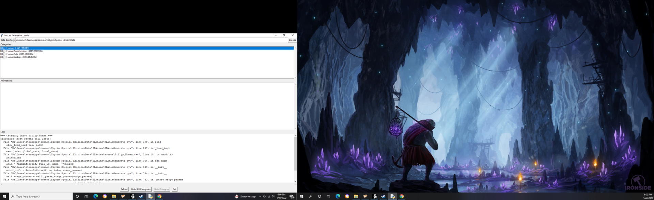Open Task View on the search-box taskbar
Screen dimensions: 654x200
pos(86,196)
